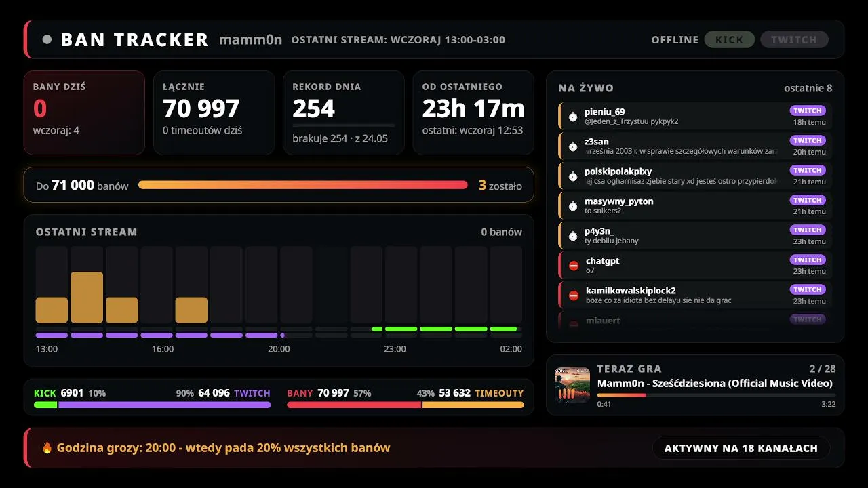Click the mamm0n channel name in header
Image resolution: width=868 pixels, height=488 pixels.
[x=251, y=39]
